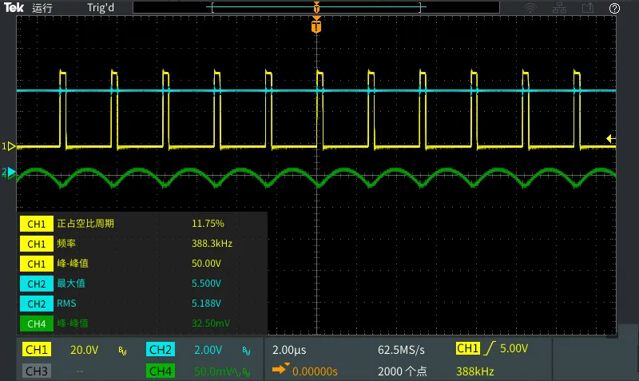Toggle the CH2 channel badge in bottom bar
Image resolution: width=639 pixels, height=381 pixels.
161,350
